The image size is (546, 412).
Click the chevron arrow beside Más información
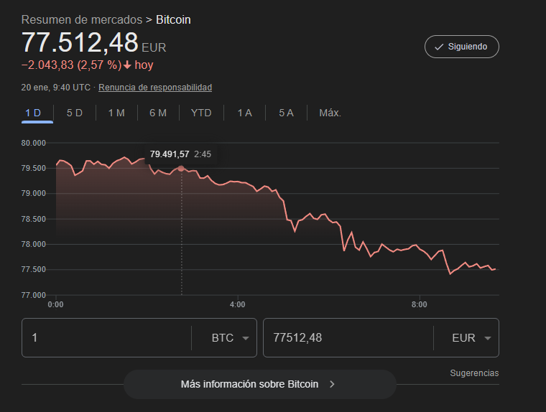pos(332,384)
